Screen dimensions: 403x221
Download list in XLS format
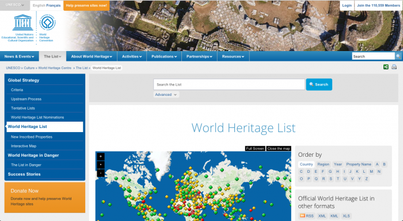[346, 216]
